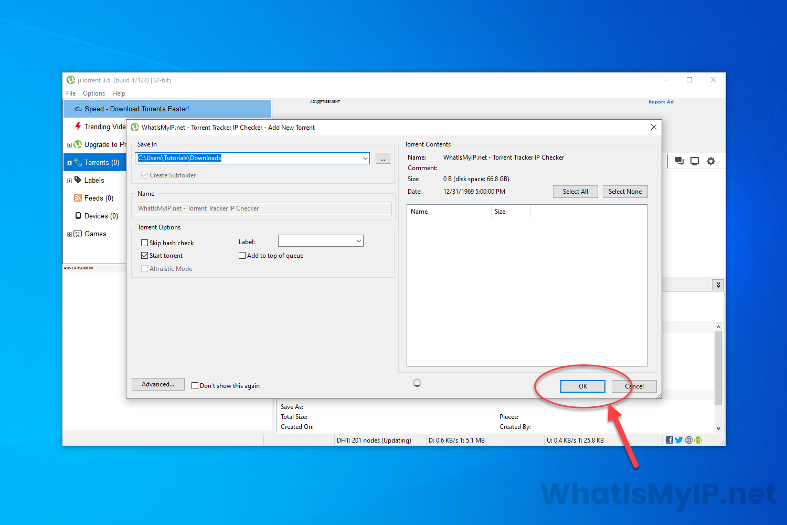The height and width of the screenshot is (525, 787).
Task: Click the Speed gauge icon in sidebar
Action: pyautogui.click(x=78, y=109)
